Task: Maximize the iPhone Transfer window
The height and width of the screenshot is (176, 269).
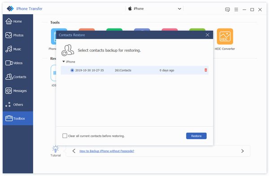Action: tap(252, 10)
